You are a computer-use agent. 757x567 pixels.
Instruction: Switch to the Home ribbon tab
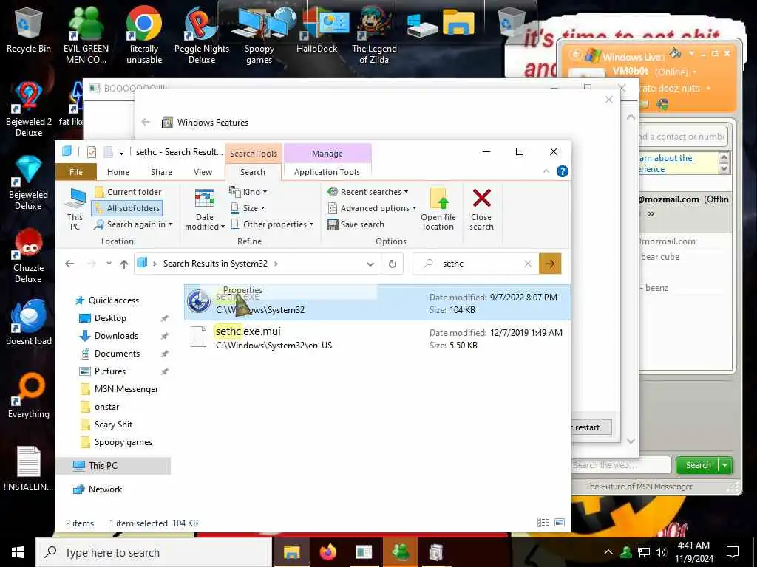coord(118,172)
